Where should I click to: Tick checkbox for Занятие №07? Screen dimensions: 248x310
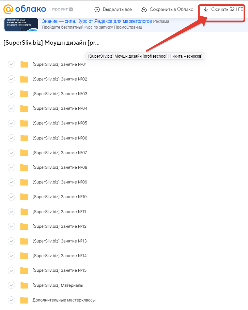12,153
